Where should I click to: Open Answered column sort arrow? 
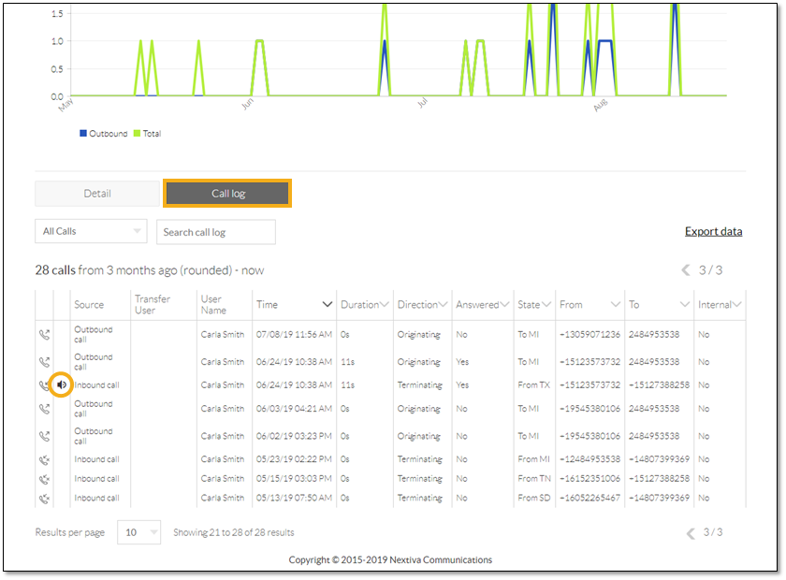click(504, 304)
